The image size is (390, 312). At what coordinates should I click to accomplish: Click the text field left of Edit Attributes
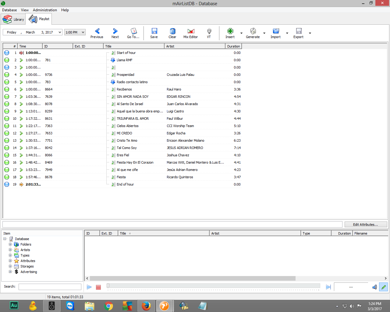point(172,225)
